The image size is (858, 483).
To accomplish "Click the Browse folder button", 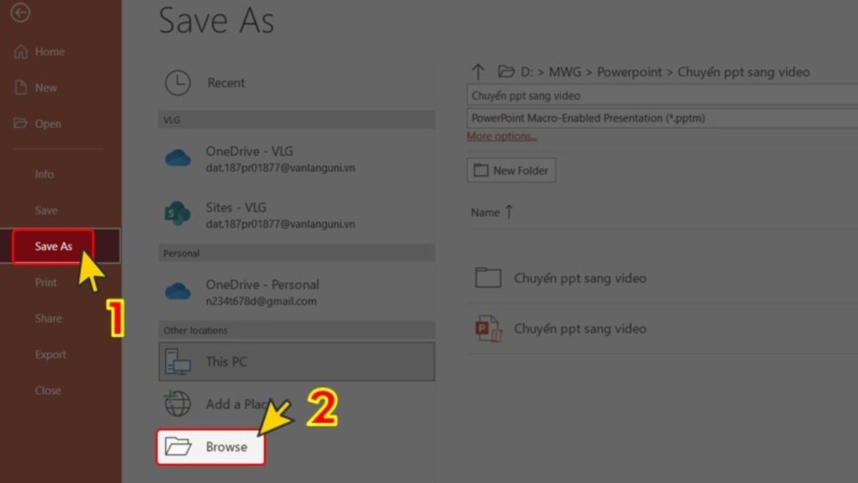I will pyautogui.click(x=211, y=447).
